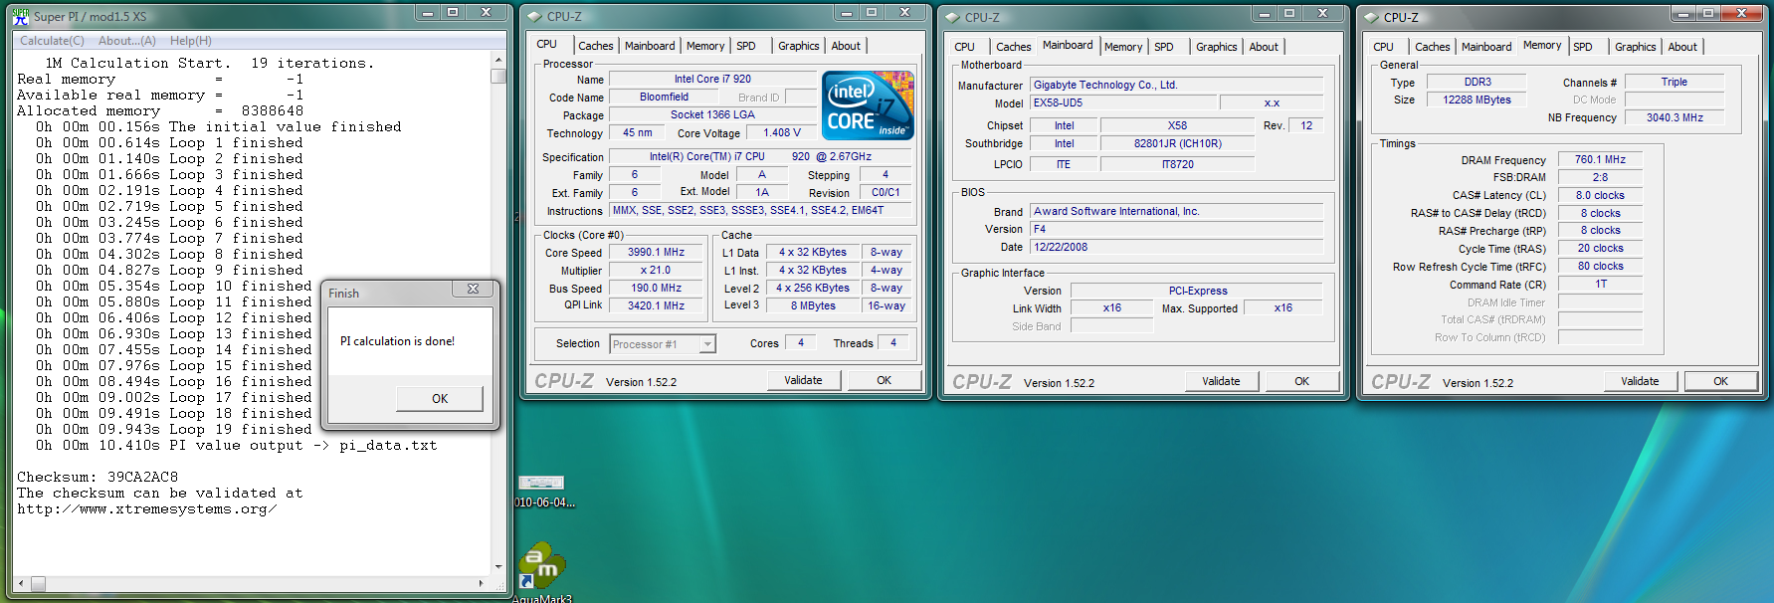
Task: Click the Core Speed value field
Action: [655, 253]
